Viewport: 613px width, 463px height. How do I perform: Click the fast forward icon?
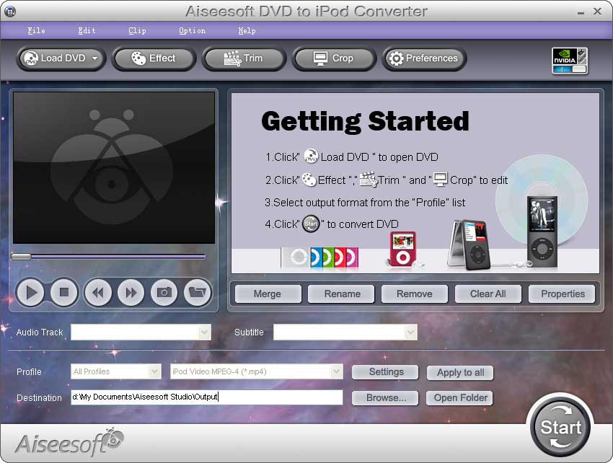click(x=131, y=292)
